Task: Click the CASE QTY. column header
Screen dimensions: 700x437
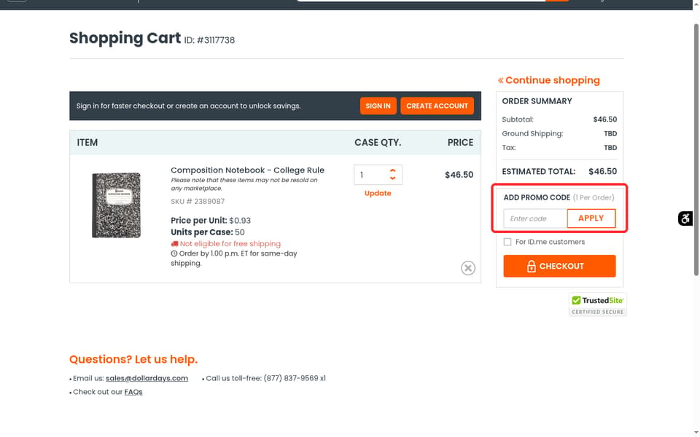Action: [378, 143]
